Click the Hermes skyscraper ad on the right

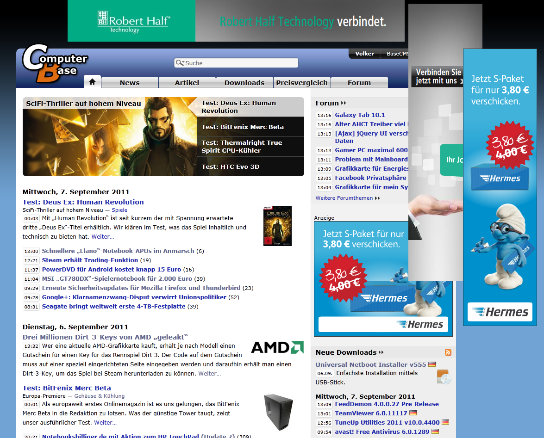(x=500, y=187)
